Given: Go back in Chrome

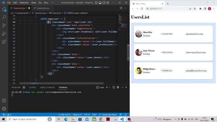Looking at the screenshot, I should click(x=133, y=8).
